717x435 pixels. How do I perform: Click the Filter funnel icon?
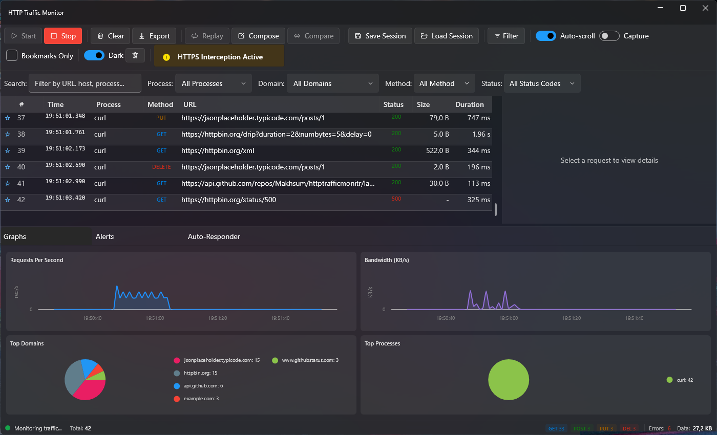click(x=497, y=36)
